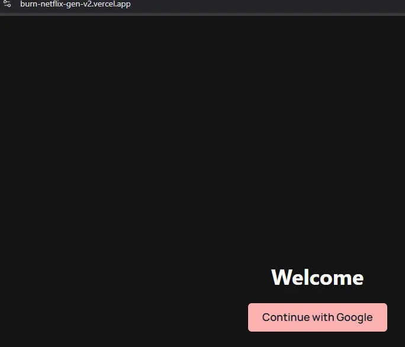Image resolution: width=405 pixels, height=347 pixels.
Task: Open the site information icon in address bar
Action: 7,4
